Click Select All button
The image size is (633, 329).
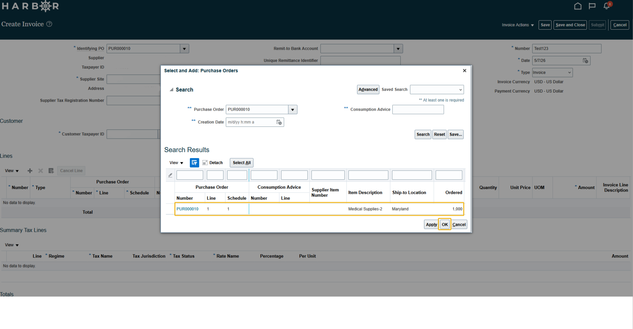241,163
